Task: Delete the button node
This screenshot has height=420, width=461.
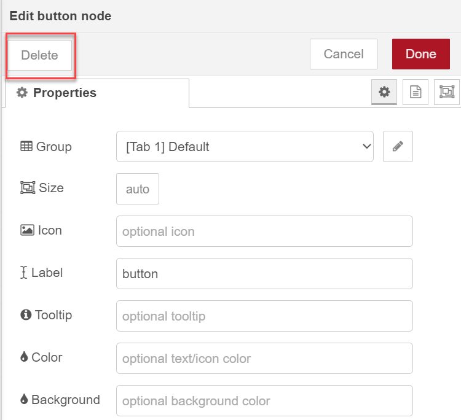Action: tap(40, 55)
